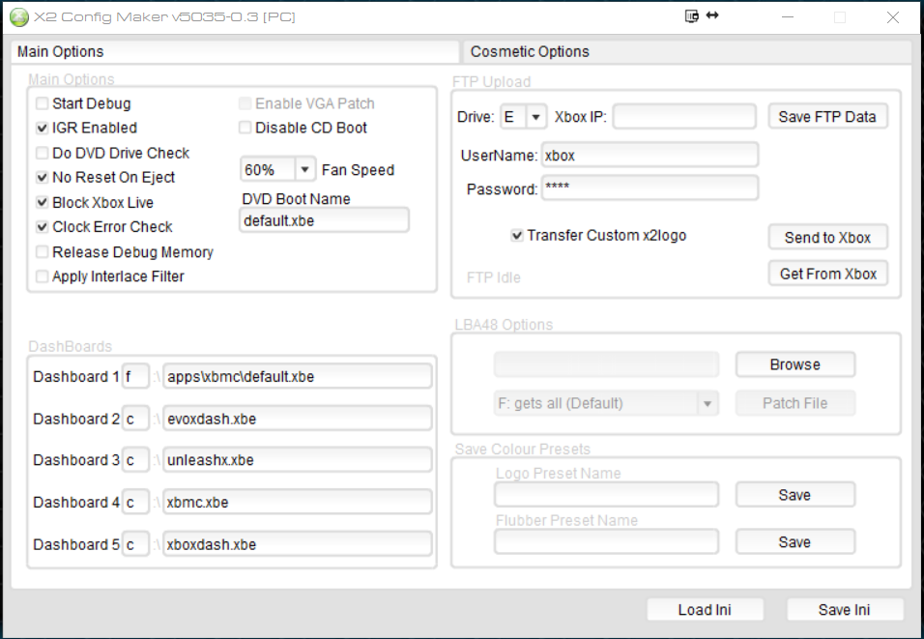Click Dashboard 2 drive letter field
The image size is (924, 639).
point(135,419)
